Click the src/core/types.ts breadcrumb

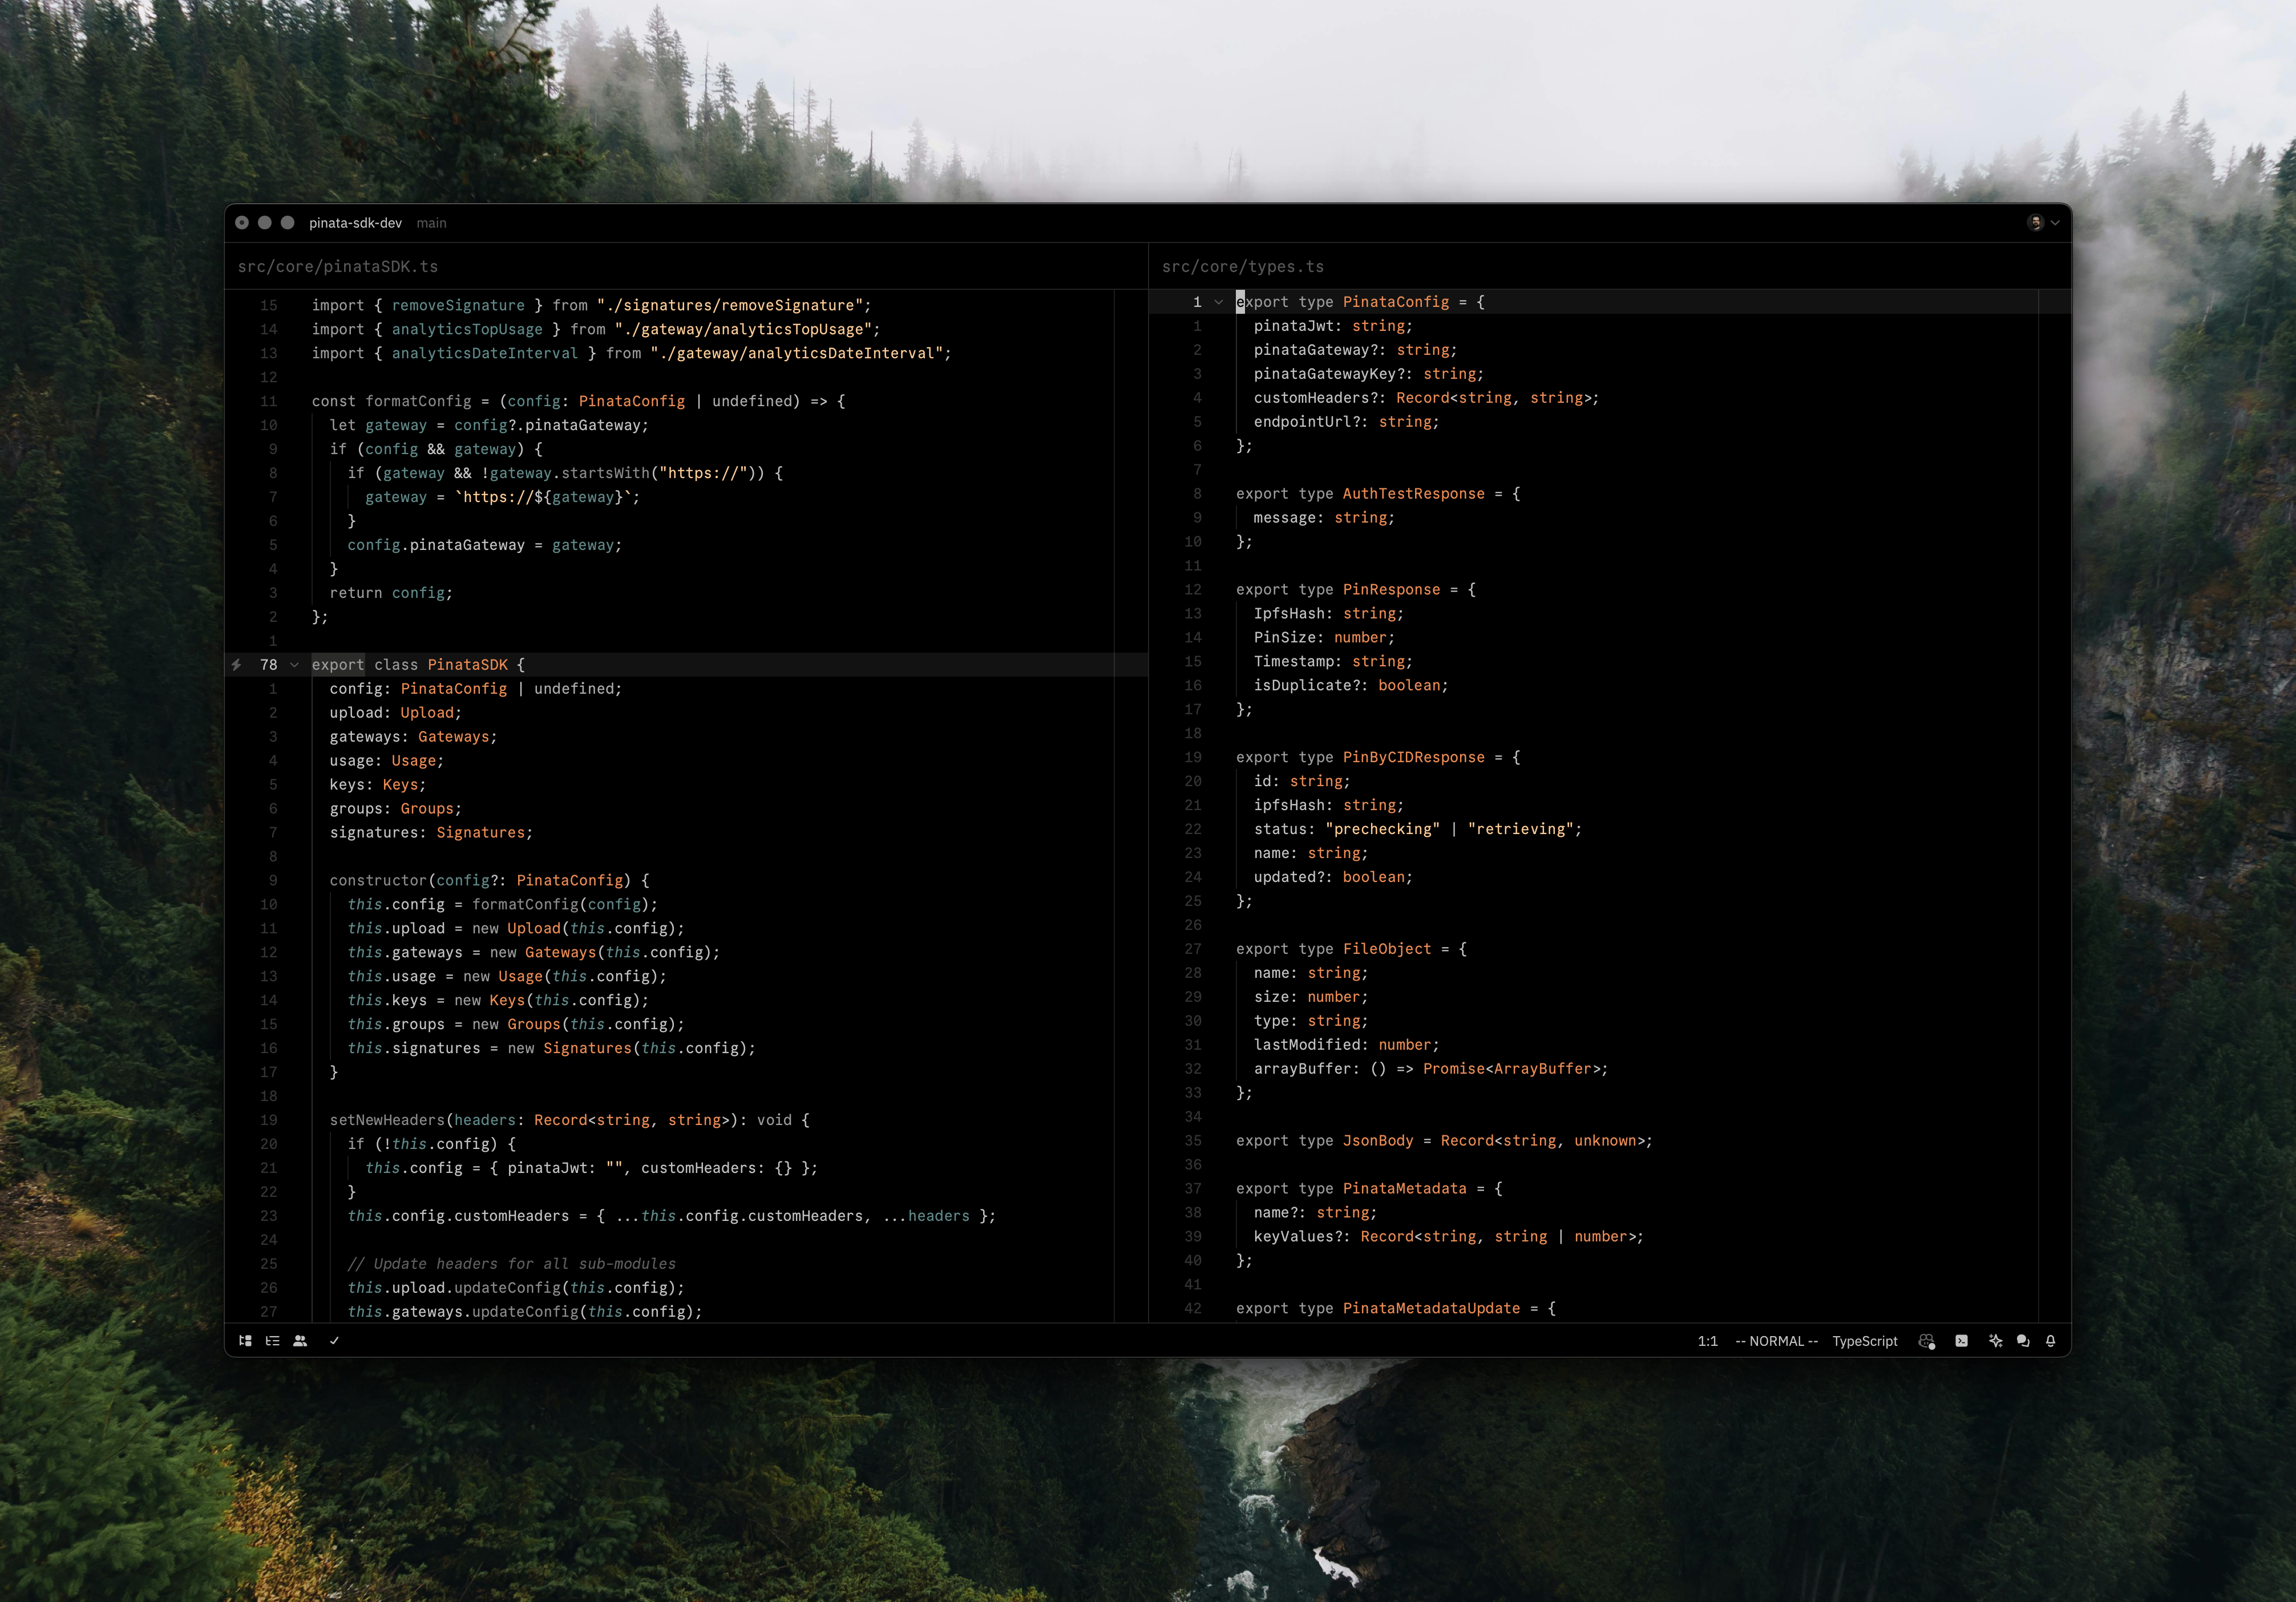(1242, 267)
